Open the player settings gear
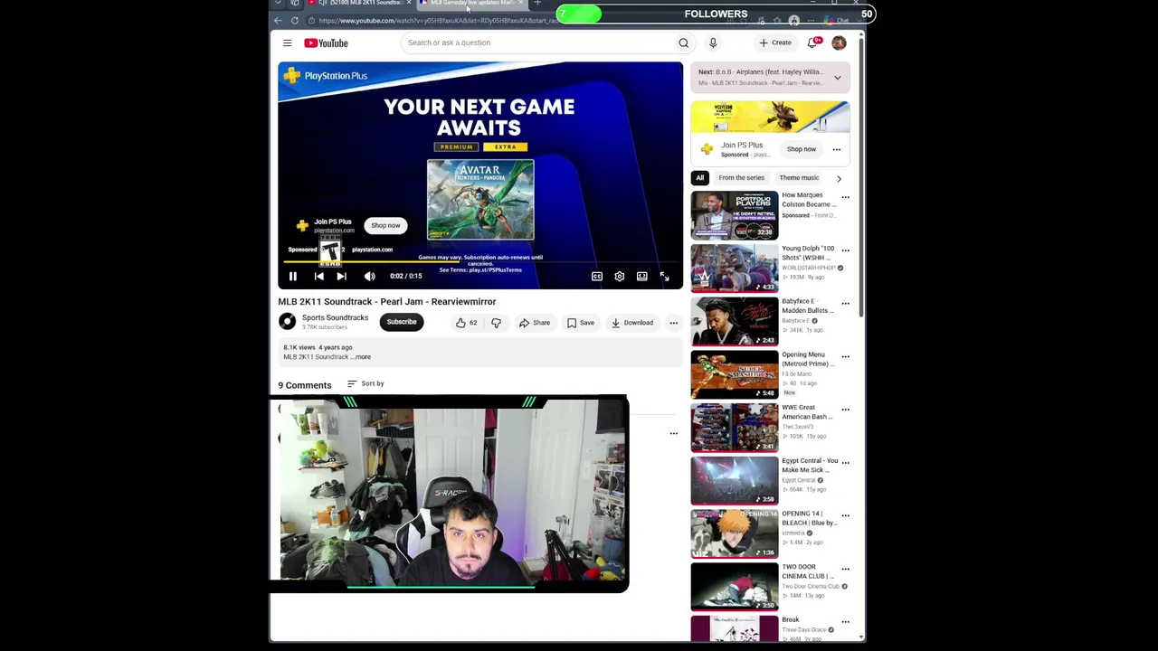 click(x=620, y=276)
